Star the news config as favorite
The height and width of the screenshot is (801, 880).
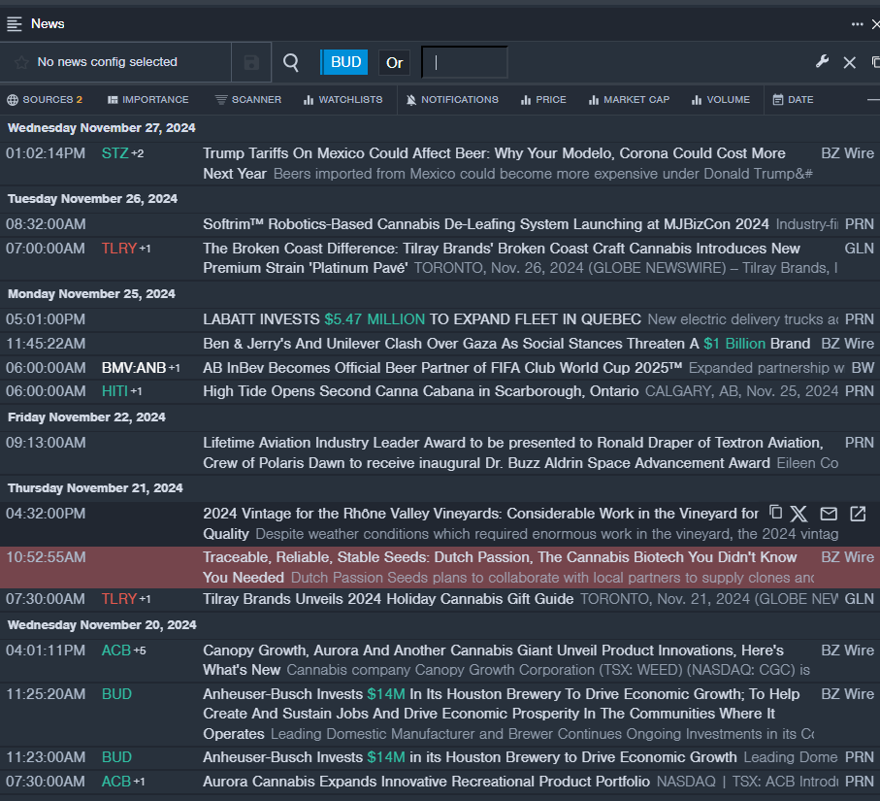pos(21,62)
